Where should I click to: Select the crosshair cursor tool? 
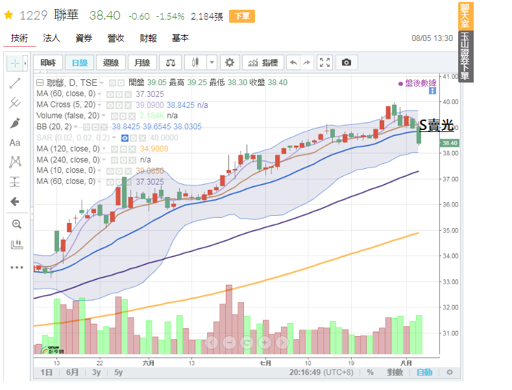(x=15, y=63)
